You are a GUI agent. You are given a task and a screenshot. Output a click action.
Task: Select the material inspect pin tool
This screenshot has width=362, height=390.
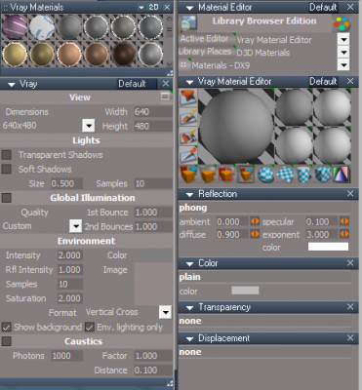point(188,155)
